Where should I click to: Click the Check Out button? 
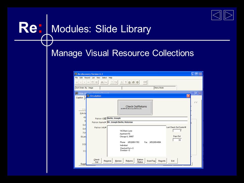[97, 161]
